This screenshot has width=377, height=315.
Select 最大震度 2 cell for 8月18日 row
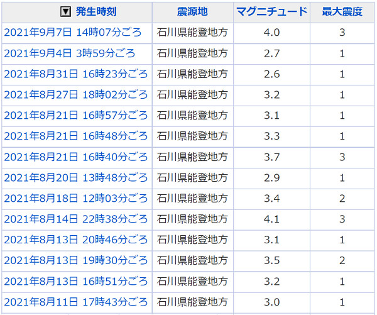point(342,199)
